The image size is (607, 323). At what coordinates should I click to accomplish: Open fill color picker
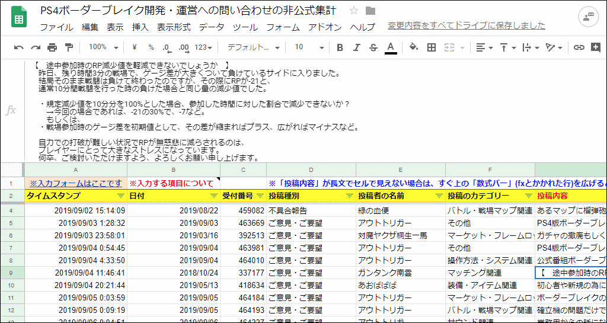414,47
